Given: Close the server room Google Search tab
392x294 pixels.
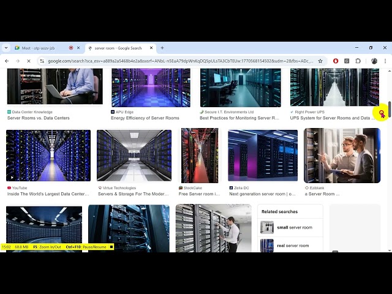Looking at the screenshot, I should click(151, 48).
